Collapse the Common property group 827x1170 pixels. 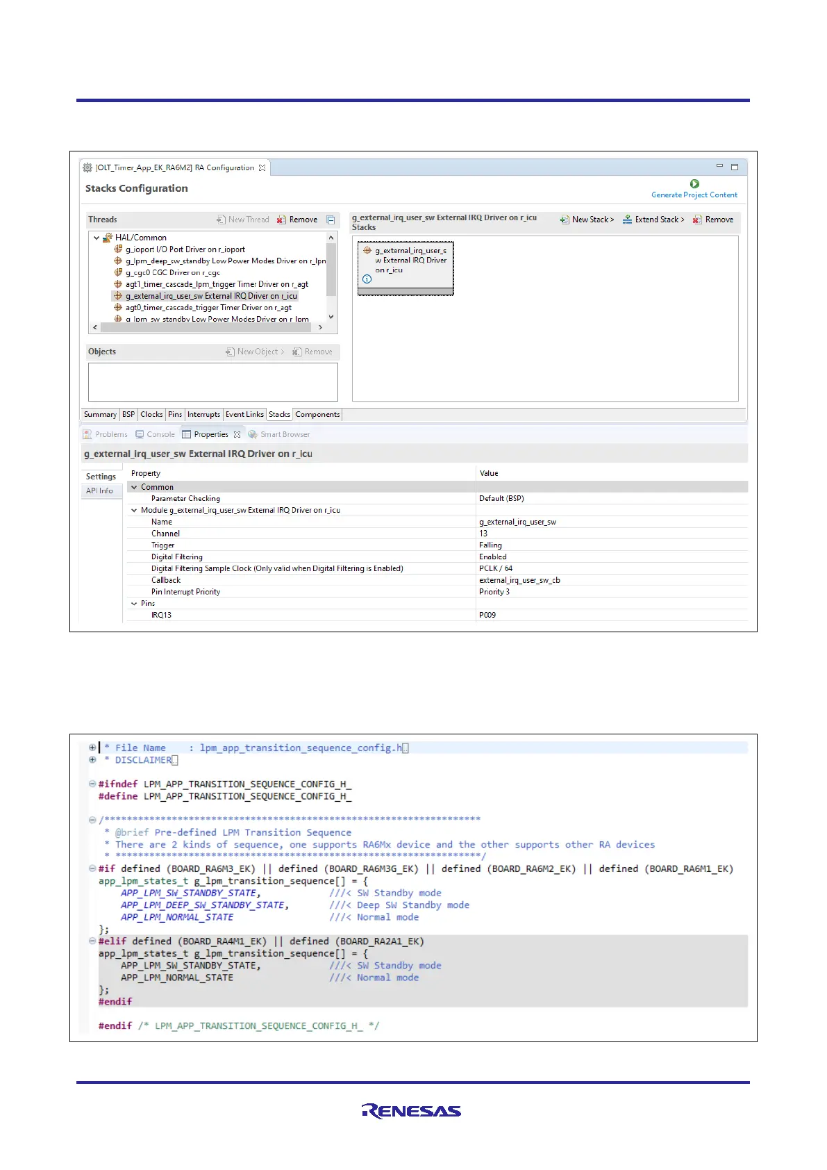pos(135,487)
